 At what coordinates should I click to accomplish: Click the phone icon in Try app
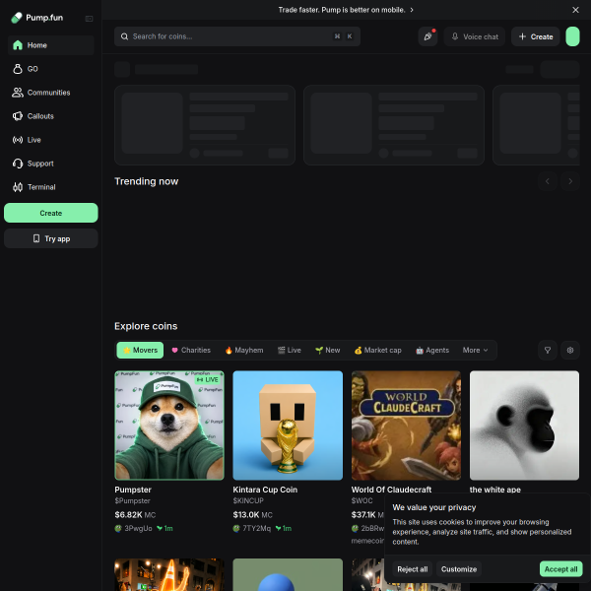36,238
